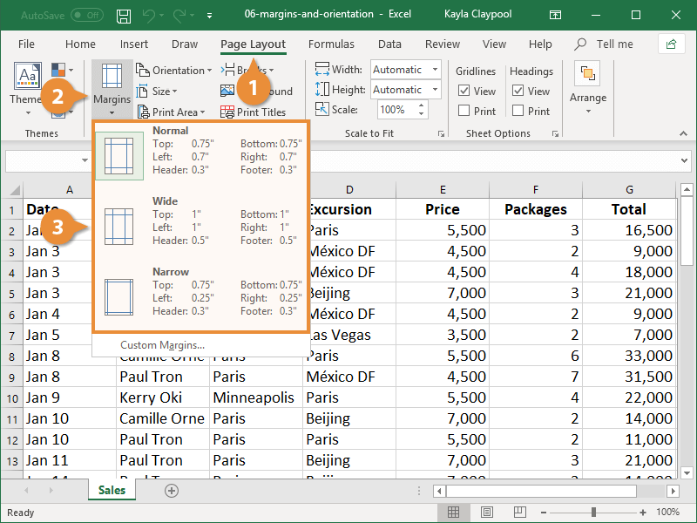The width and height of the screenshot is (697, 523).
Task: Open the Name Box dropdown arrow
Action: click(x=85, y=160)
